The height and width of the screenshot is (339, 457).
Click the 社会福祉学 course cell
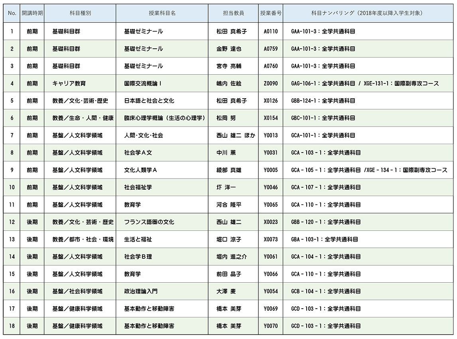click(x=138, y=187)
